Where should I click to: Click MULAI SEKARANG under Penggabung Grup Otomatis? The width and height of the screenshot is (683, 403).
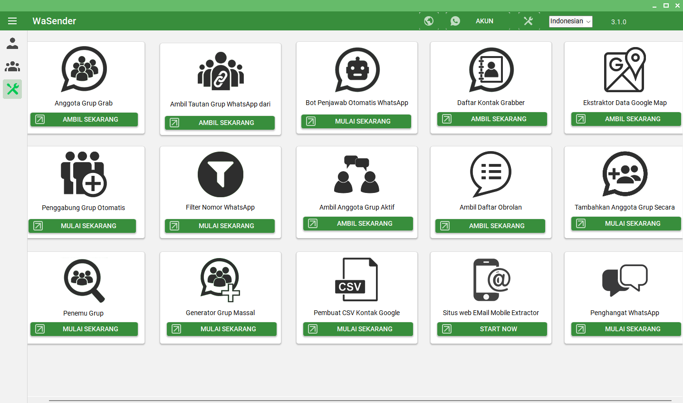[82, 226]
